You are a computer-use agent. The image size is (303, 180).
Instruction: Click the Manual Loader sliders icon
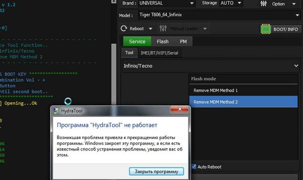[163, 28]
